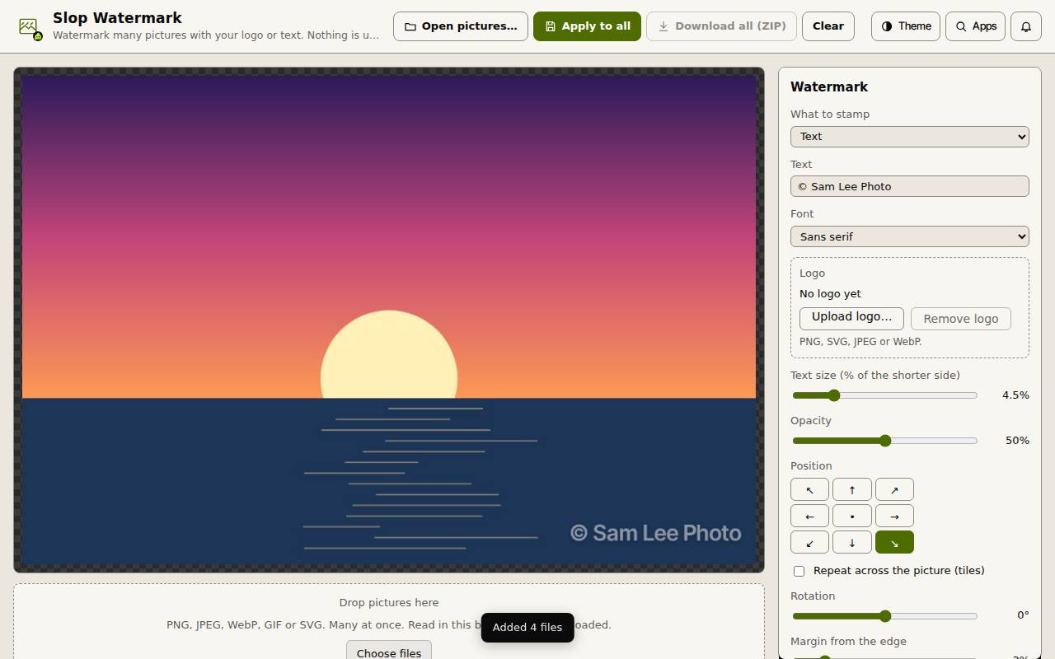Set position to top-left arrow

pos(809,489)
